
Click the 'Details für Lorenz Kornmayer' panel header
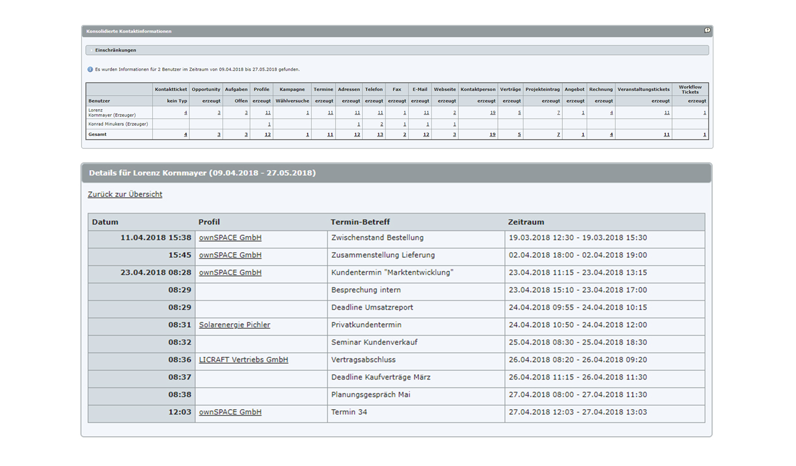coord(396,173)
